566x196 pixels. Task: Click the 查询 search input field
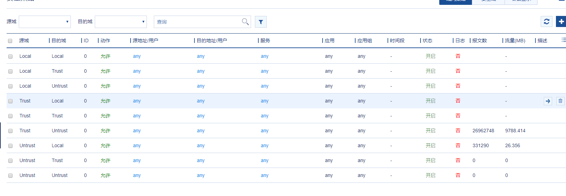[x=198, y=22]
